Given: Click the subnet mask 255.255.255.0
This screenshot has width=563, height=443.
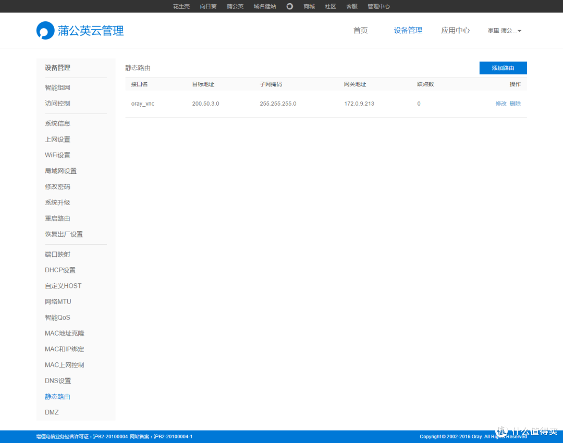Looking at the screenshot, I should 278,104.
